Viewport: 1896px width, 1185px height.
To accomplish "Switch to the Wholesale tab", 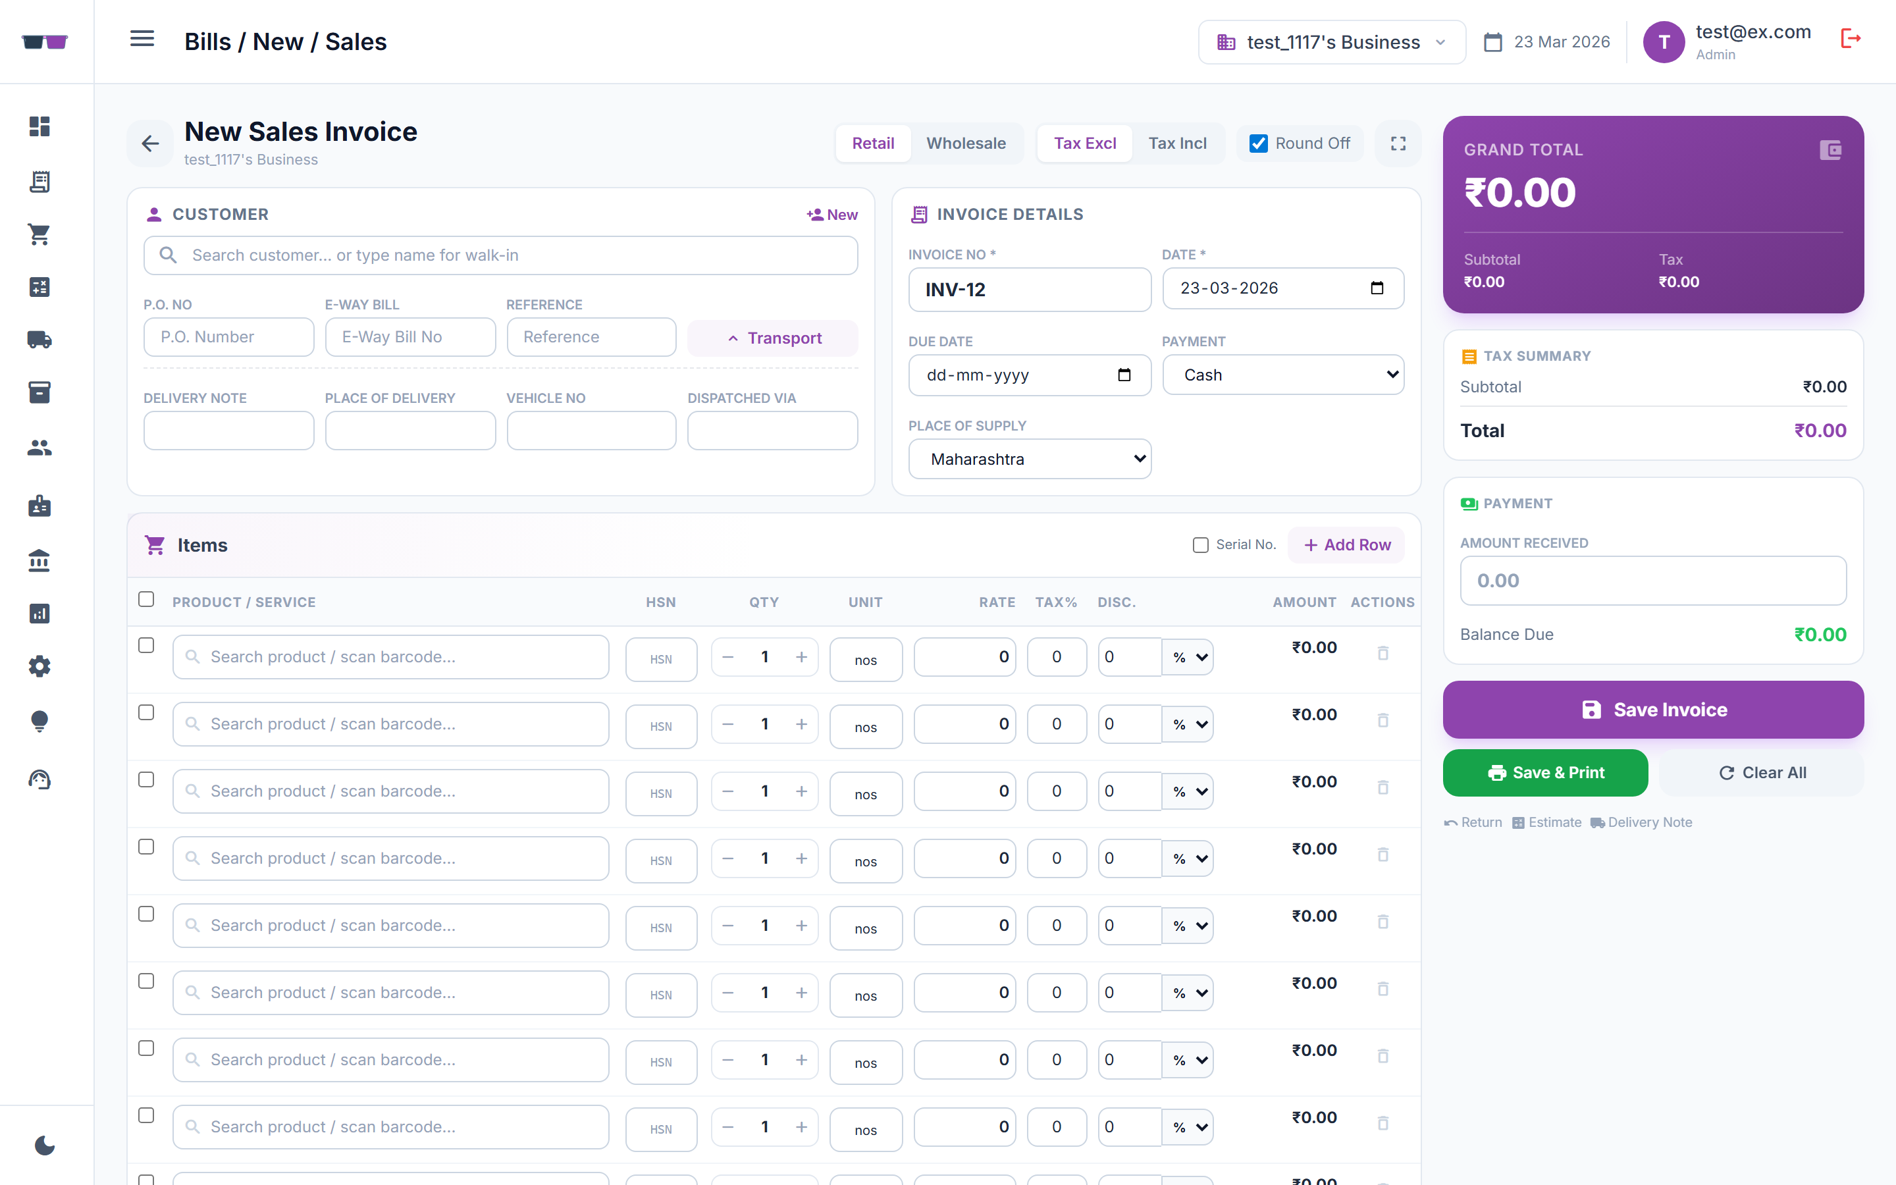I will click(x=966, y=143).
